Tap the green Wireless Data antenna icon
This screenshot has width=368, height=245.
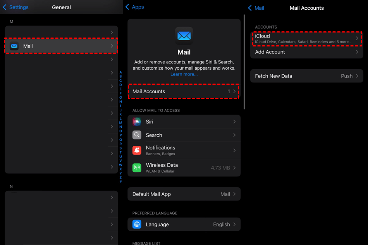click(137, 168)
